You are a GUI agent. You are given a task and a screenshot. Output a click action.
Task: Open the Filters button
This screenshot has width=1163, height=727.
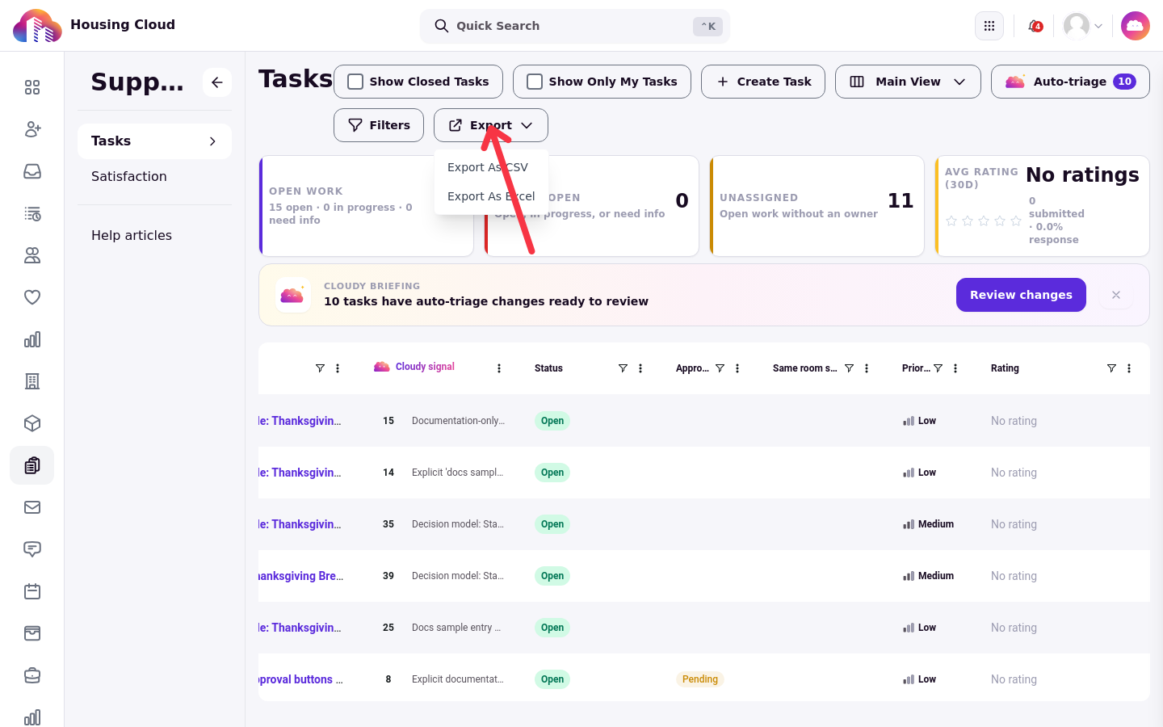379,125
